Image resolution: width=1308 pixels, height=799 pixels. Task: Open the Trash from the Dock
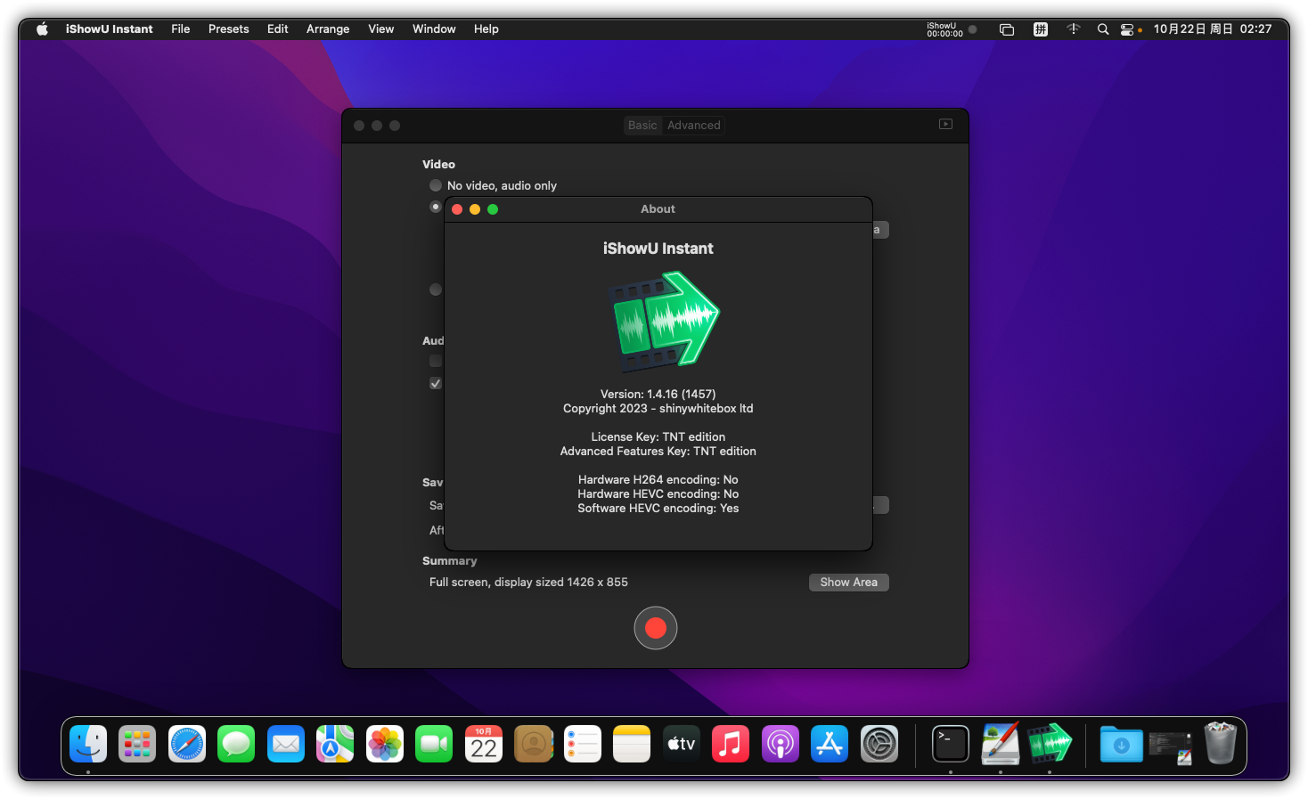pos(1221,743)
